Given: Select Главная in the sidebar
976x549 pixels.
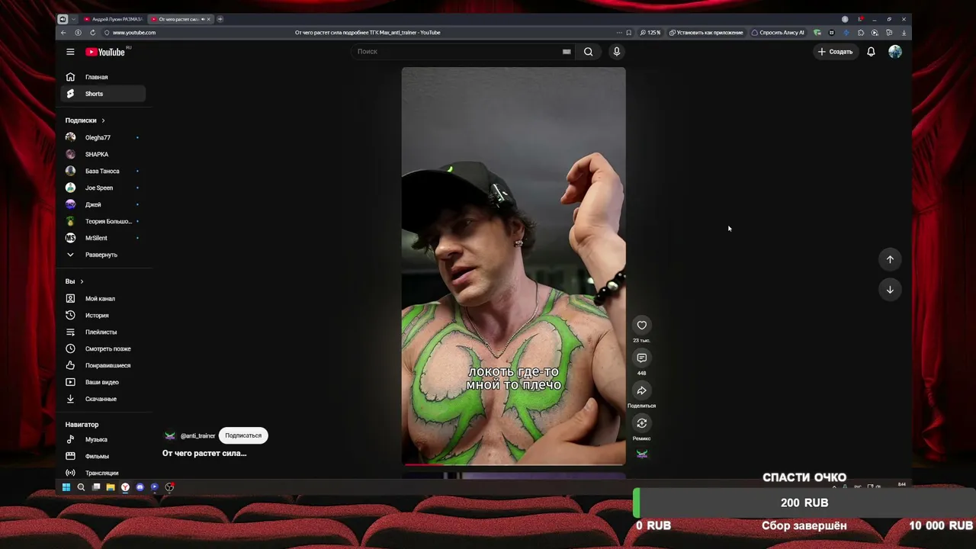Looking at the screenshot, I should click(103, 77).
